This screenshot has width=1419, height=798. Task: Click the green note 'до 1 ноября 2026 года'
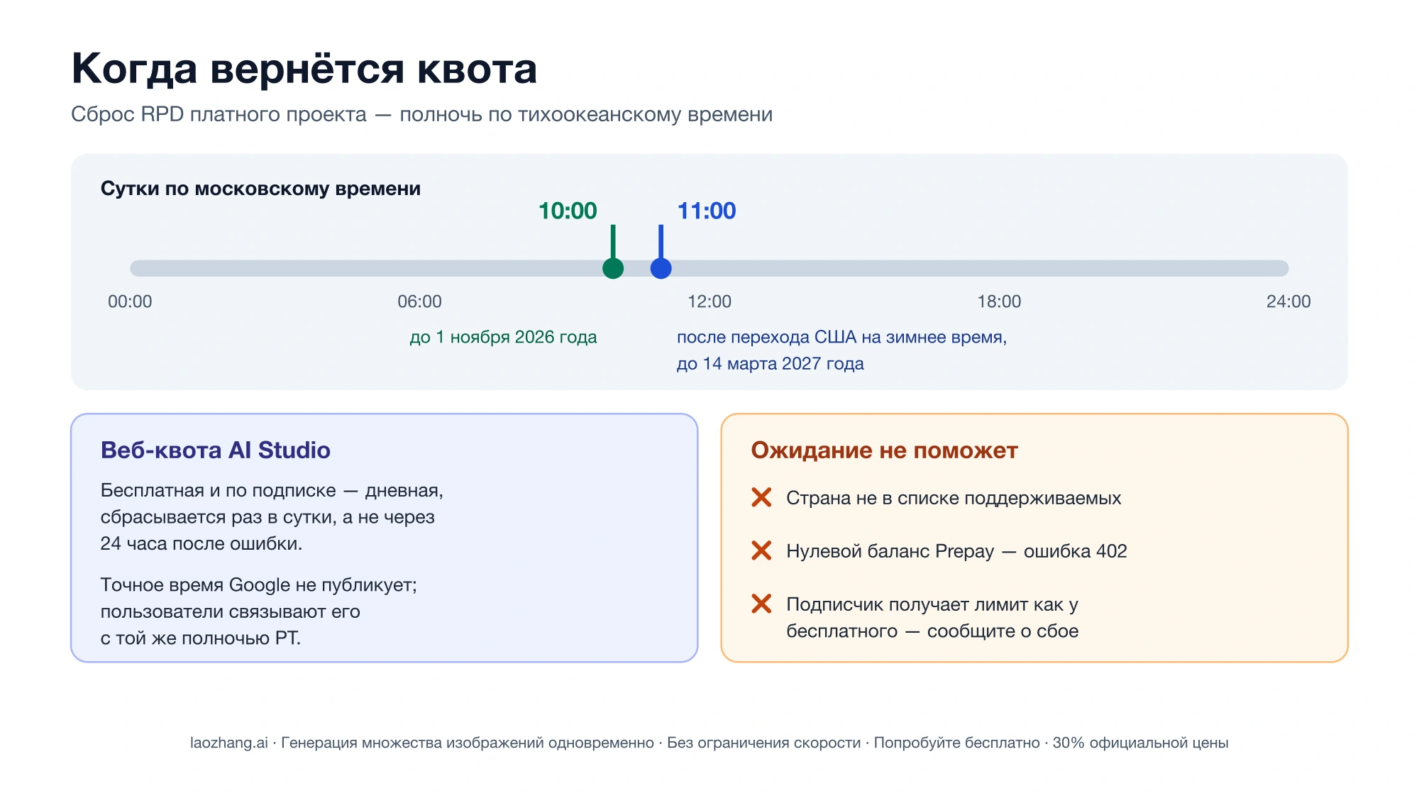coord(503,337)
